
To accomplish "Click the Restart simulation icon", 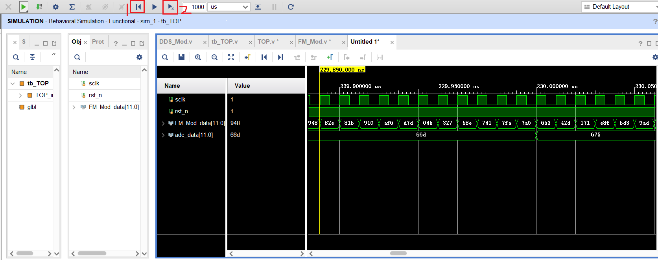I will [138, 7].
